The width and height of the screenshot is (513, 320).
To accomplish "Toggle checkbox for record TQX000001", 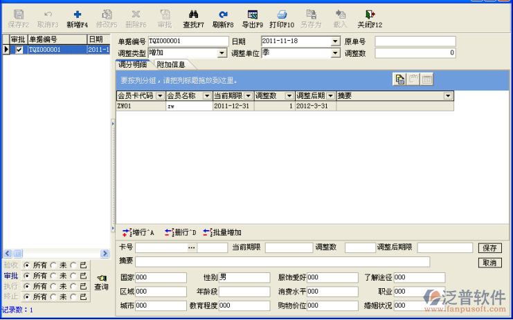I will coord(19,50).
